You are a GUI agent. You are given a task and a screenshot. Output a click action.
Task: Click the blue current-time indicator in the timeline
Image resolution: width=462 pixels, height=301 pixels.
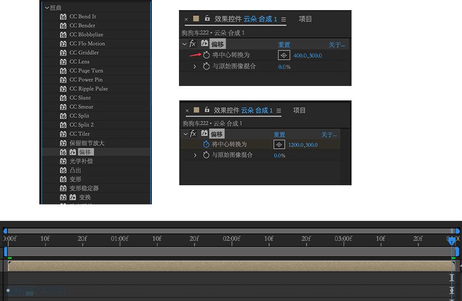click(451, 241)
